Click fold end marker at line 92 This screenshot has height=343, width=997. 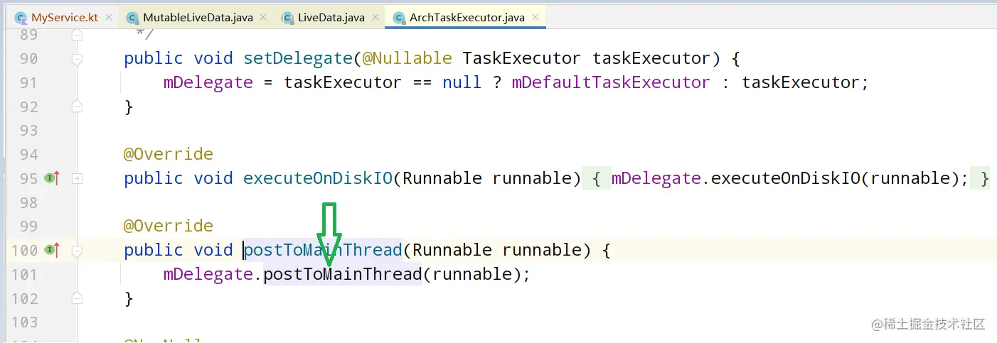click(x=77, y=107)
